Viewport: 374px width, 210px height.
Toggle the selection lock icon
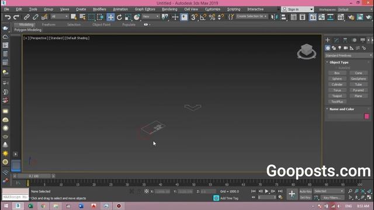pyautogui.click(x=139, y=191)
